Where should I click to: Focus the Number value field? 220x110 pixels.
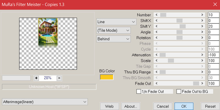coord(213,15)
